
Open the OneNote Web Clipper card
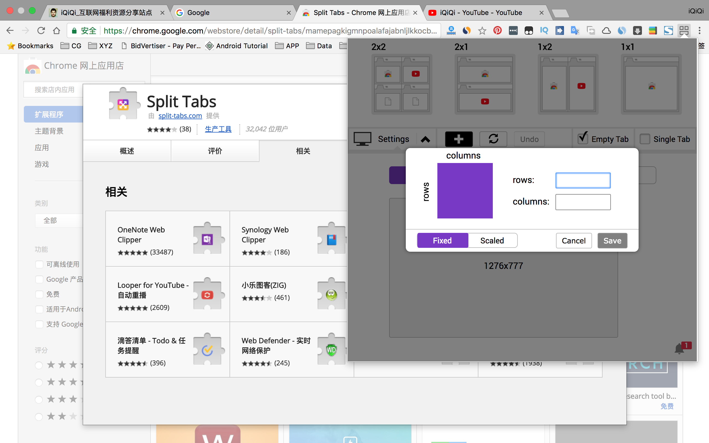[167, 239]
